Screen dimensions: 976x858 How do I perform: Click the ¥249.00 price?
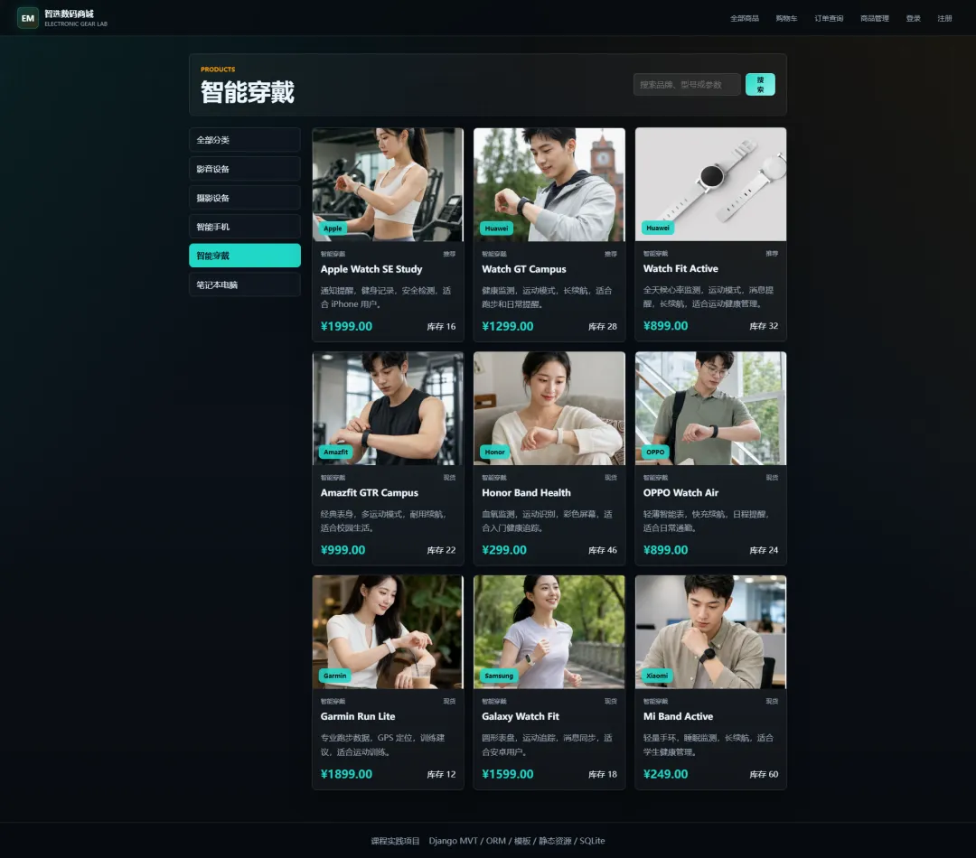click(x=665, y=774)
